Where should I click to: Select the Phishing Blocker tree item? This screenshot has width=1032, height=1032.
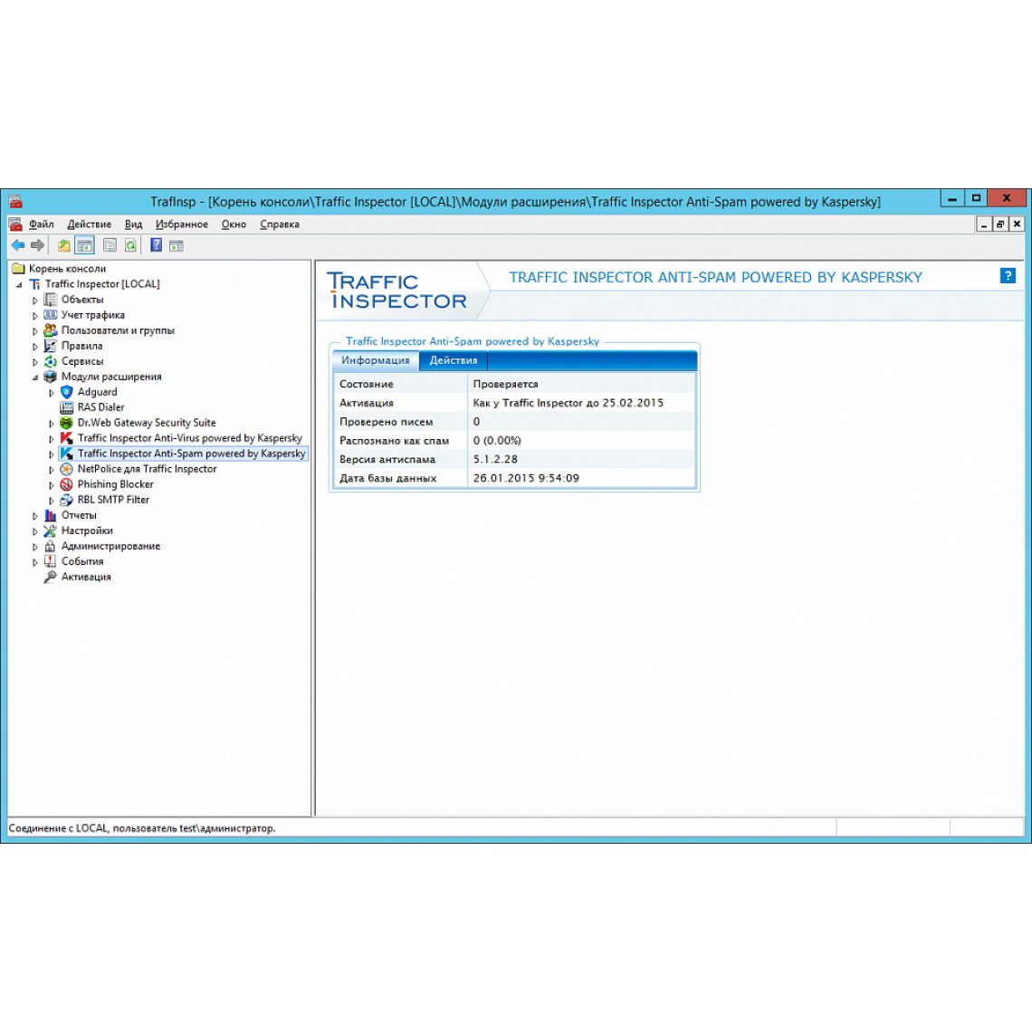pos(115,484)
